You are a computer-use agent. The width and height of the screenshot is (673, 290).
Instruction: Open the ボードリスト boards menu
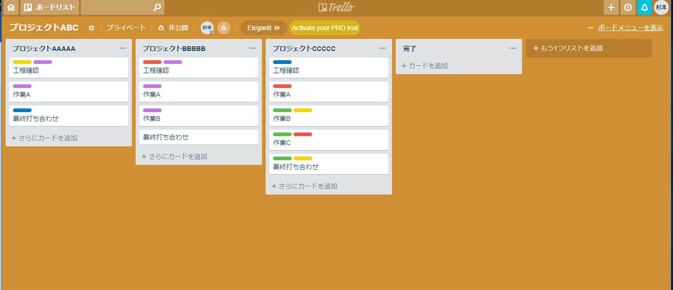(x=50, y=7)
